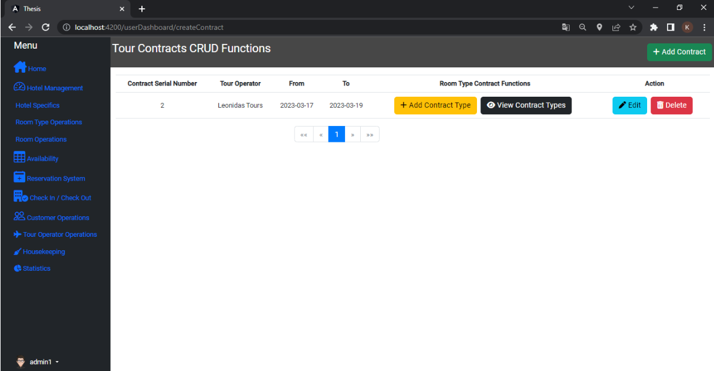Click the Tour Operator Operations plane icon
The height and width of the screenshot is (371, 714).
click(18, 234)
